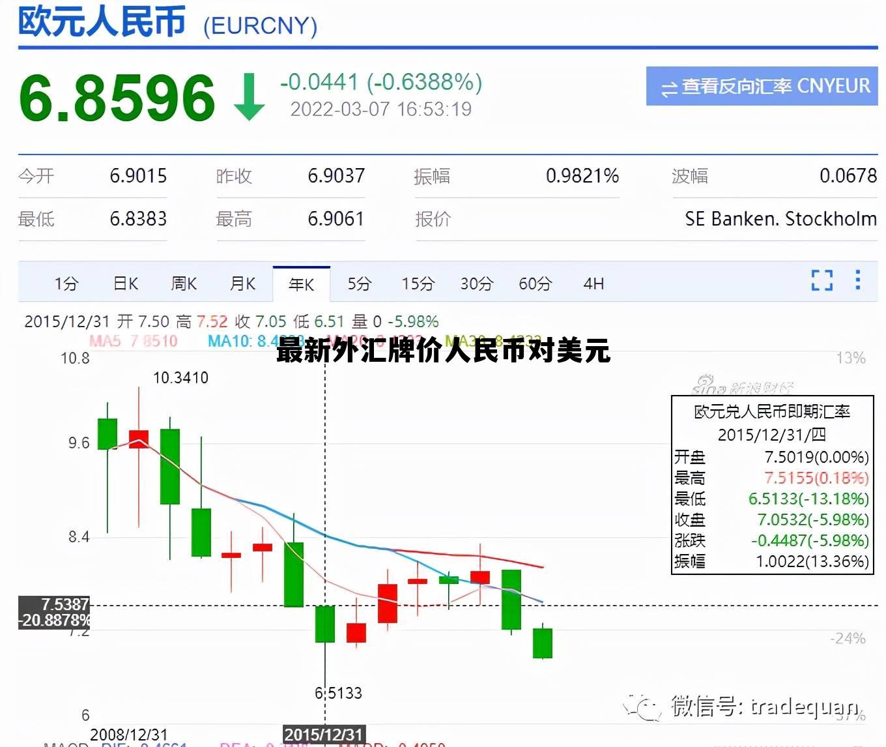Screen dimensions: 886x747
Task: Click the green down arrow price indicator
Action: 249,97
